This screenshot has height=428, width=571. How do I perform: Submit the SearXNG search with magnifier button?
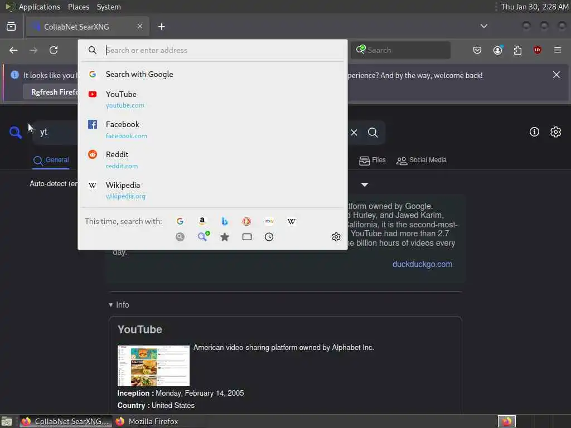(372, 133)
